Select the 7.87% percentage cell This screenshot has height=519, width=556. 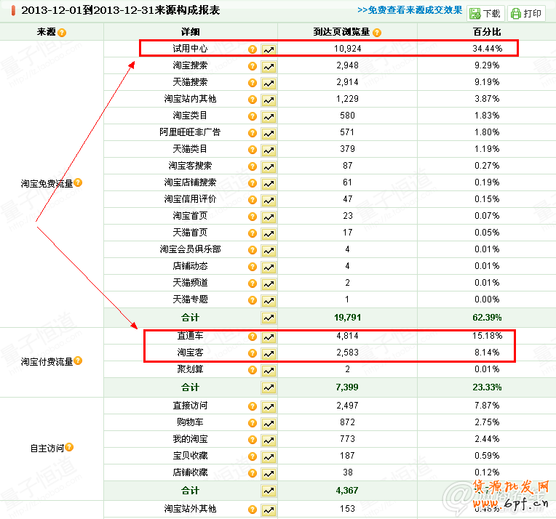tap(487, 406)
